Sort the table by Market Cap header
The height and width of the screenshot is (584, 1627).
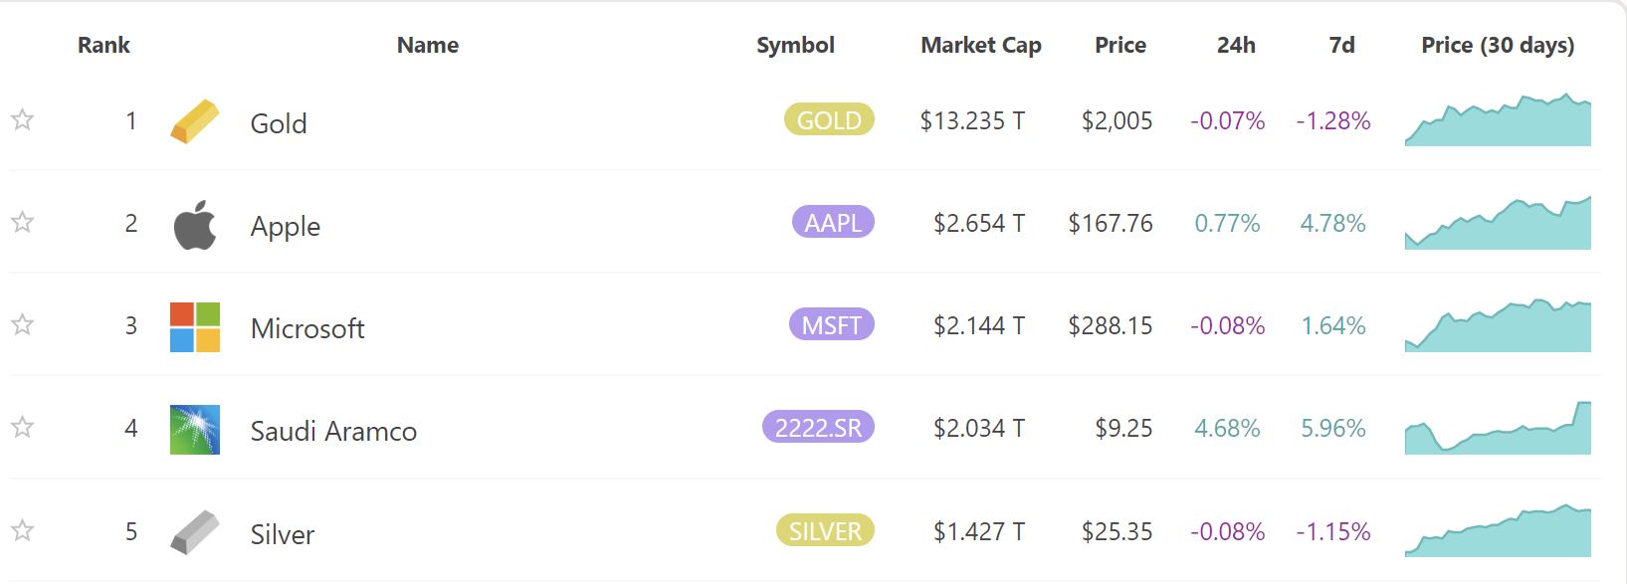[981, 45]
